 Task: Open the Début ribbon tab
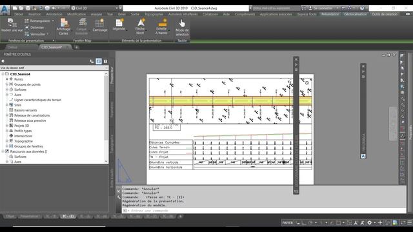click(19, 14)
